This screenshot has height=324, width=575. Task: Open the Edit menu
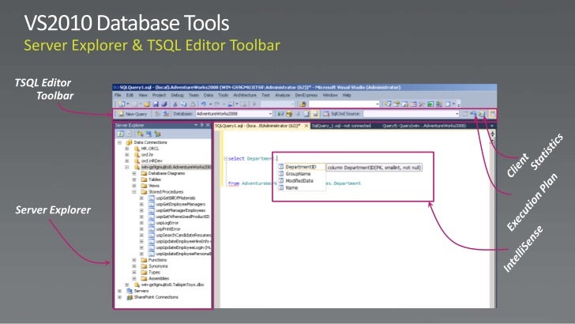coord(130,95)
